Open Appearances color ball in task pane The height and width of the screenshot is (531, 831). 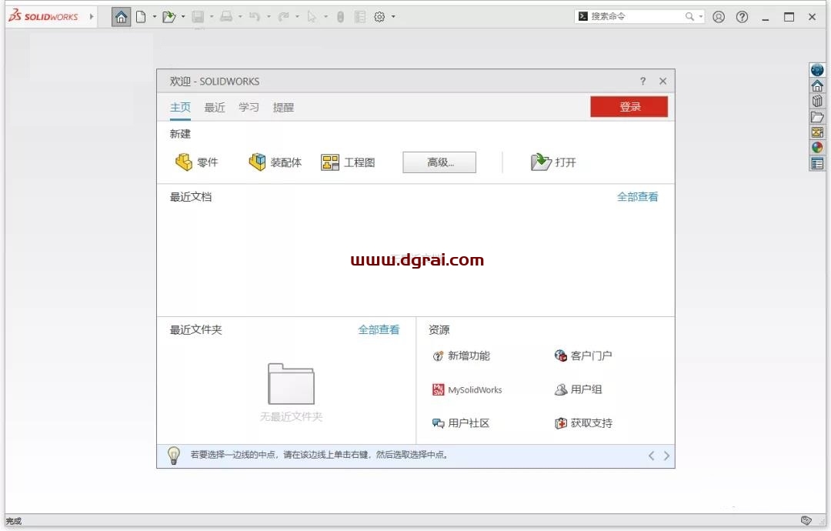[x=816, y=147]
